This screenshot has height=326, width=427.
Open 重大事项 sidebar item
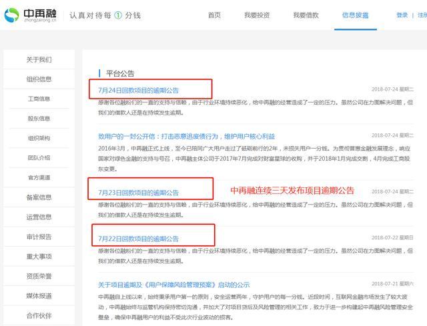point(39,257)
